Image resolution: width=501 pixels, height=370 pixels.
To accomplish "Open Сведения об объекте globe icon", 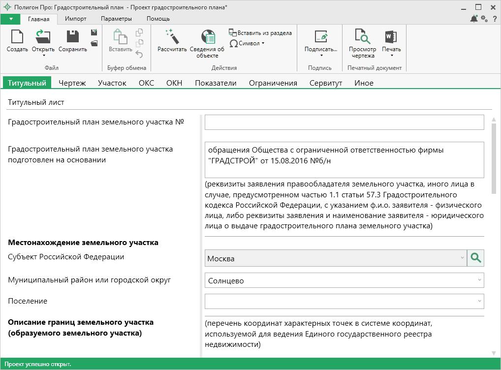I will tap(207, 37).
